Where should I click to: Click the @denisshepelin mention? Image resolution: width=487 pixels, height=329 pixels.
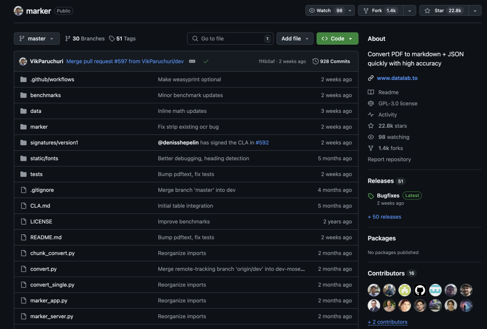[178, 143]
